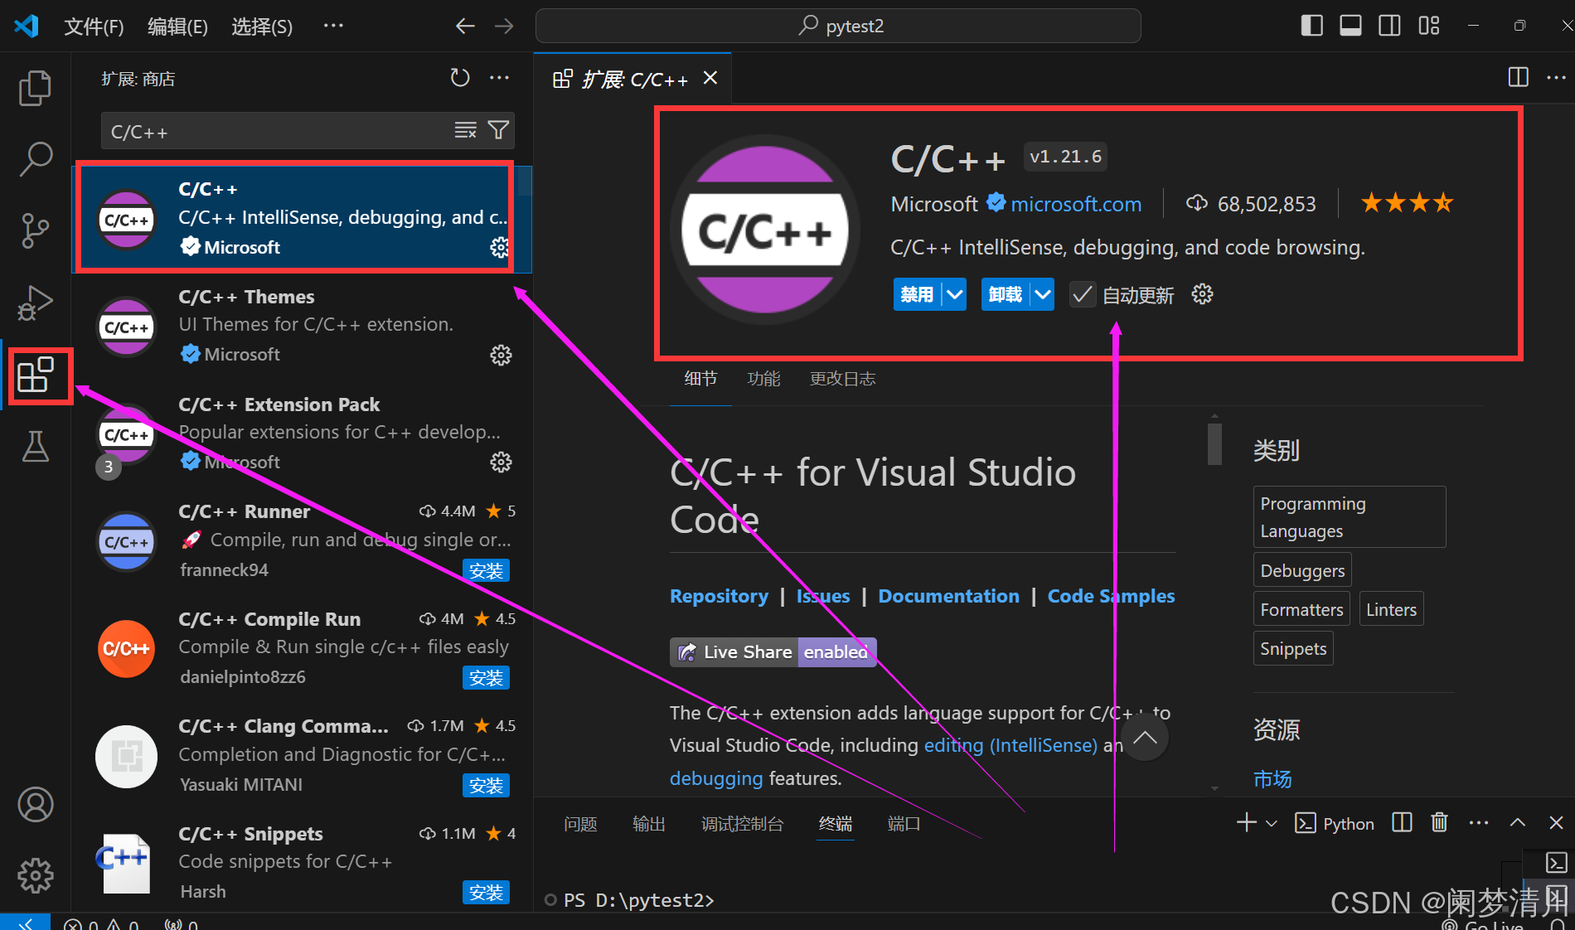Customize layout icon in title bar
This screenshot has height=930, width=1575.
click(1429, 26)
